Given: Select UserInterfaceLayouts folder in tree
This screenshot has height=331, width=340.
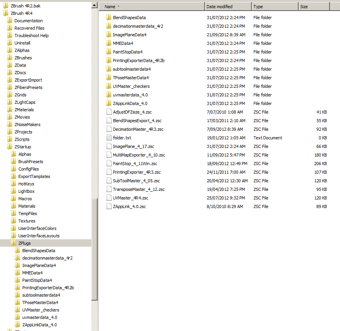Looking at the screenshot, I should coord(39,236).
